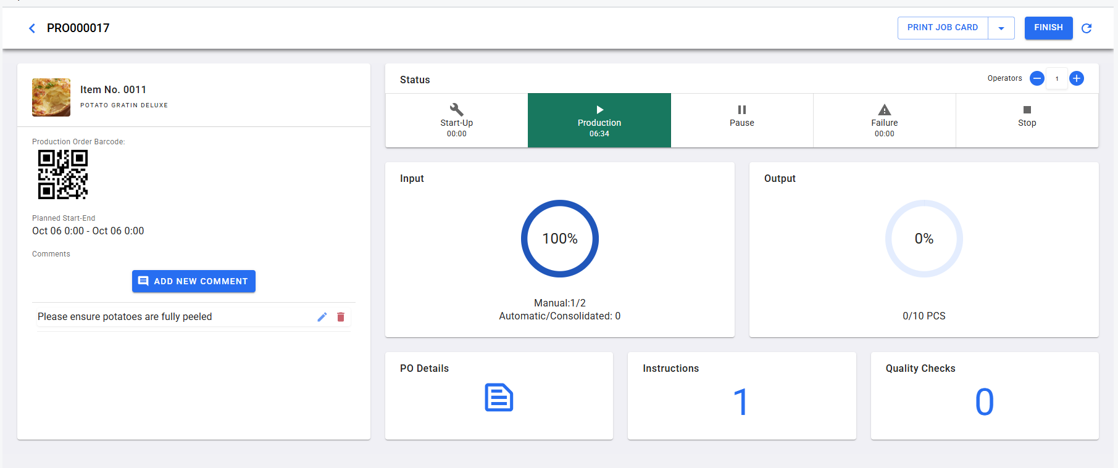
Task: Stop the production run
Action: coord(1027,120)
